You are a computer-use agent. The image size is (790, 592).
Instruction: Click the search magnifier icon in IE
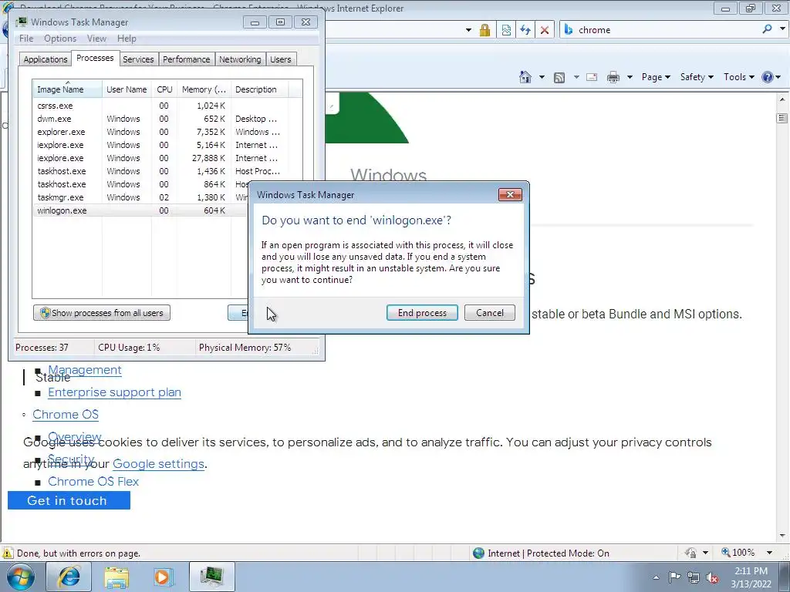(768, 29)
